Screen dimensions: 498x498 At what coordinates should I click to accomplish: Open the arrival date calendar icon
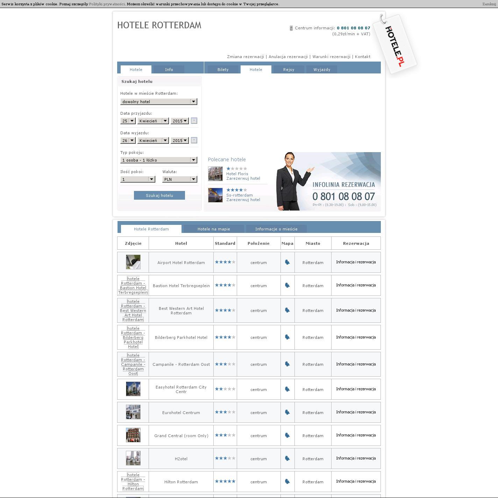point(194,121)
